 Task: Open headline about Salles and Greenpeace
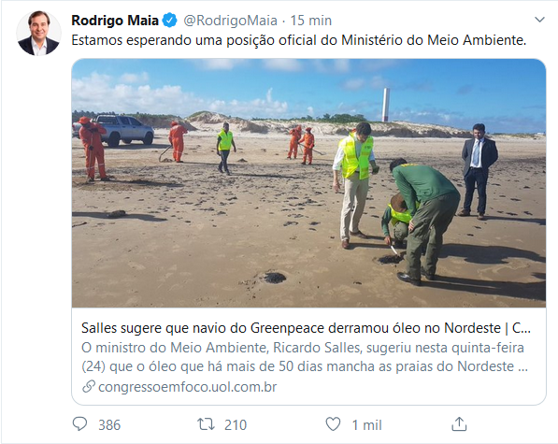(306, 328)
